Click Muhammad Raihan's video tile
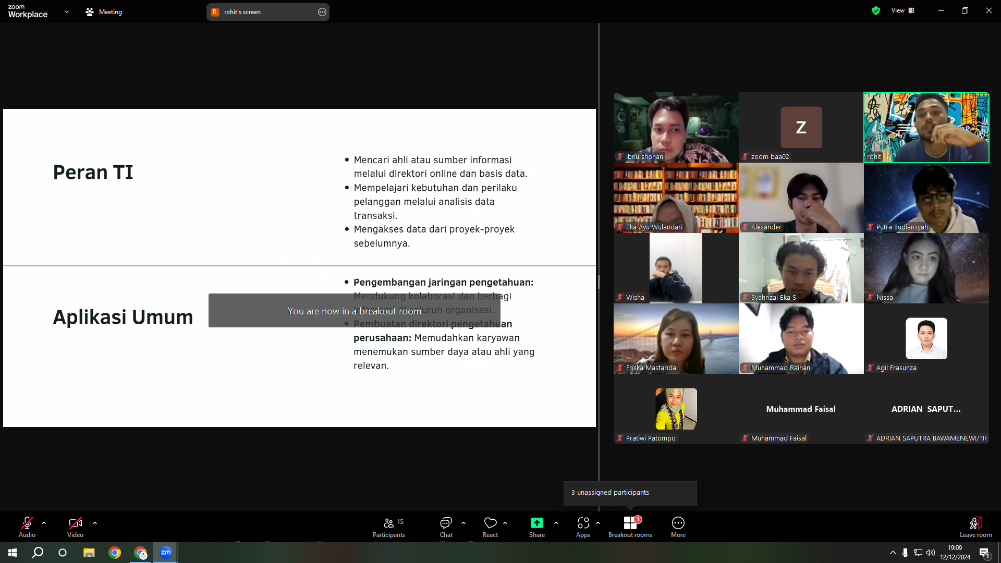 (x=801, y=339)
